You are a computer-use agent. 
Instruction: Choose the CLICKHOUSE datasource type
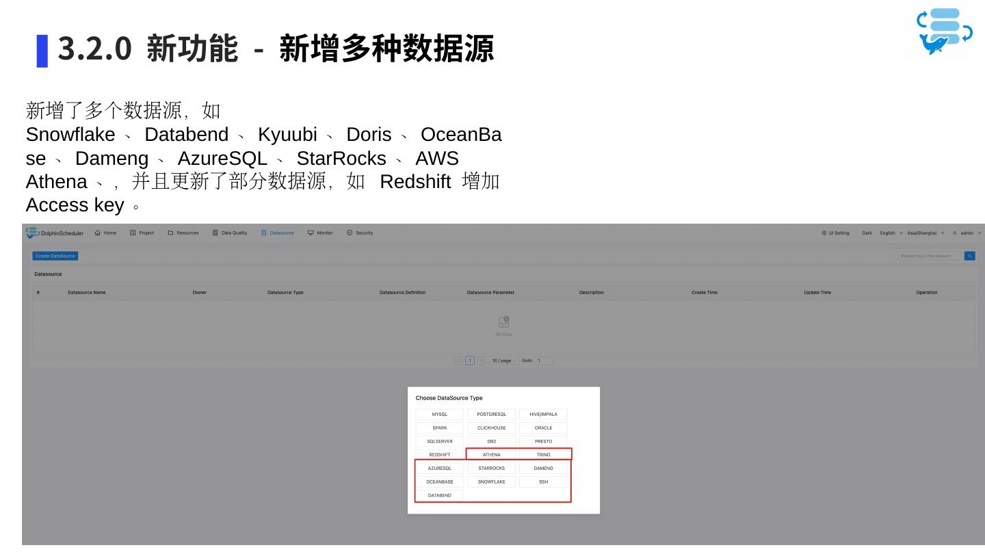point(492,428)
